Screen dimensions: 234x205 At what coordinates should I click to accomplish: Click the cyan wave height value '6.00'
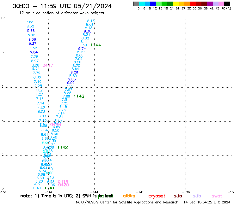(x=50, y=173)
